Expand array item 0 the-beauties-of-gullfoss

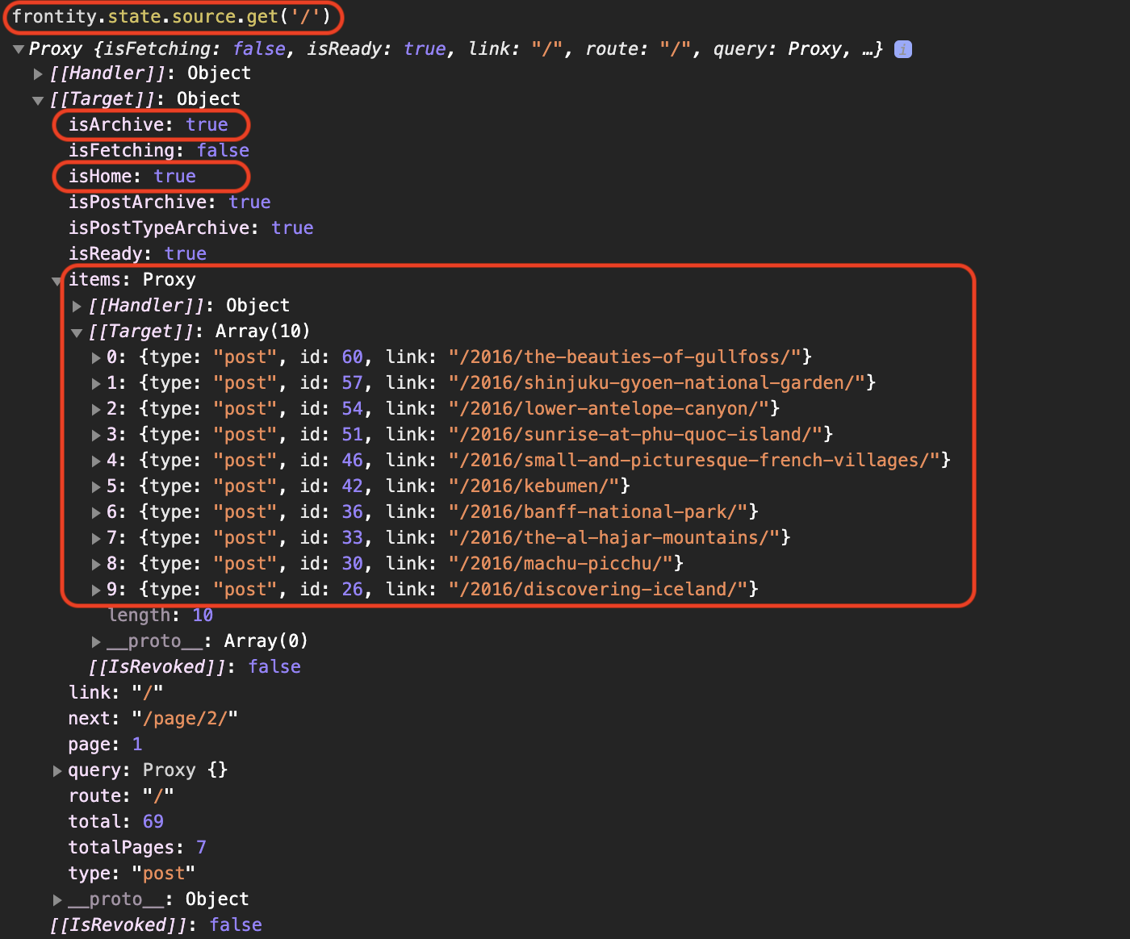(96, 357)
